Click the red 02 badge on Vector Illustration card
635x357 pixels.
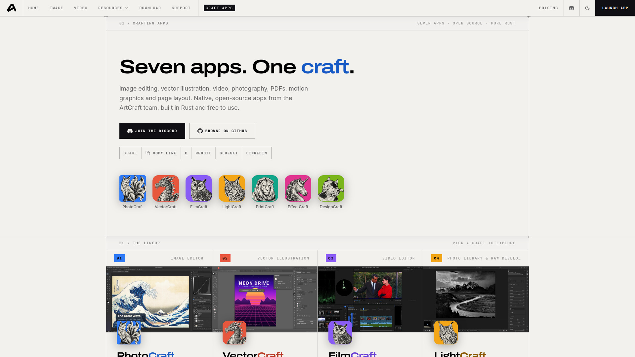pos(225,258)
